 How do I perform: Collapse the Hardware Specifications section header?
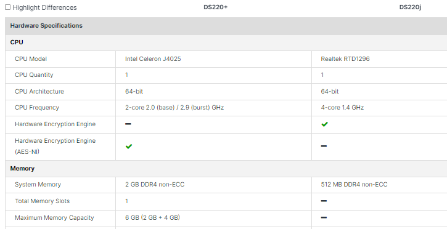226,26
